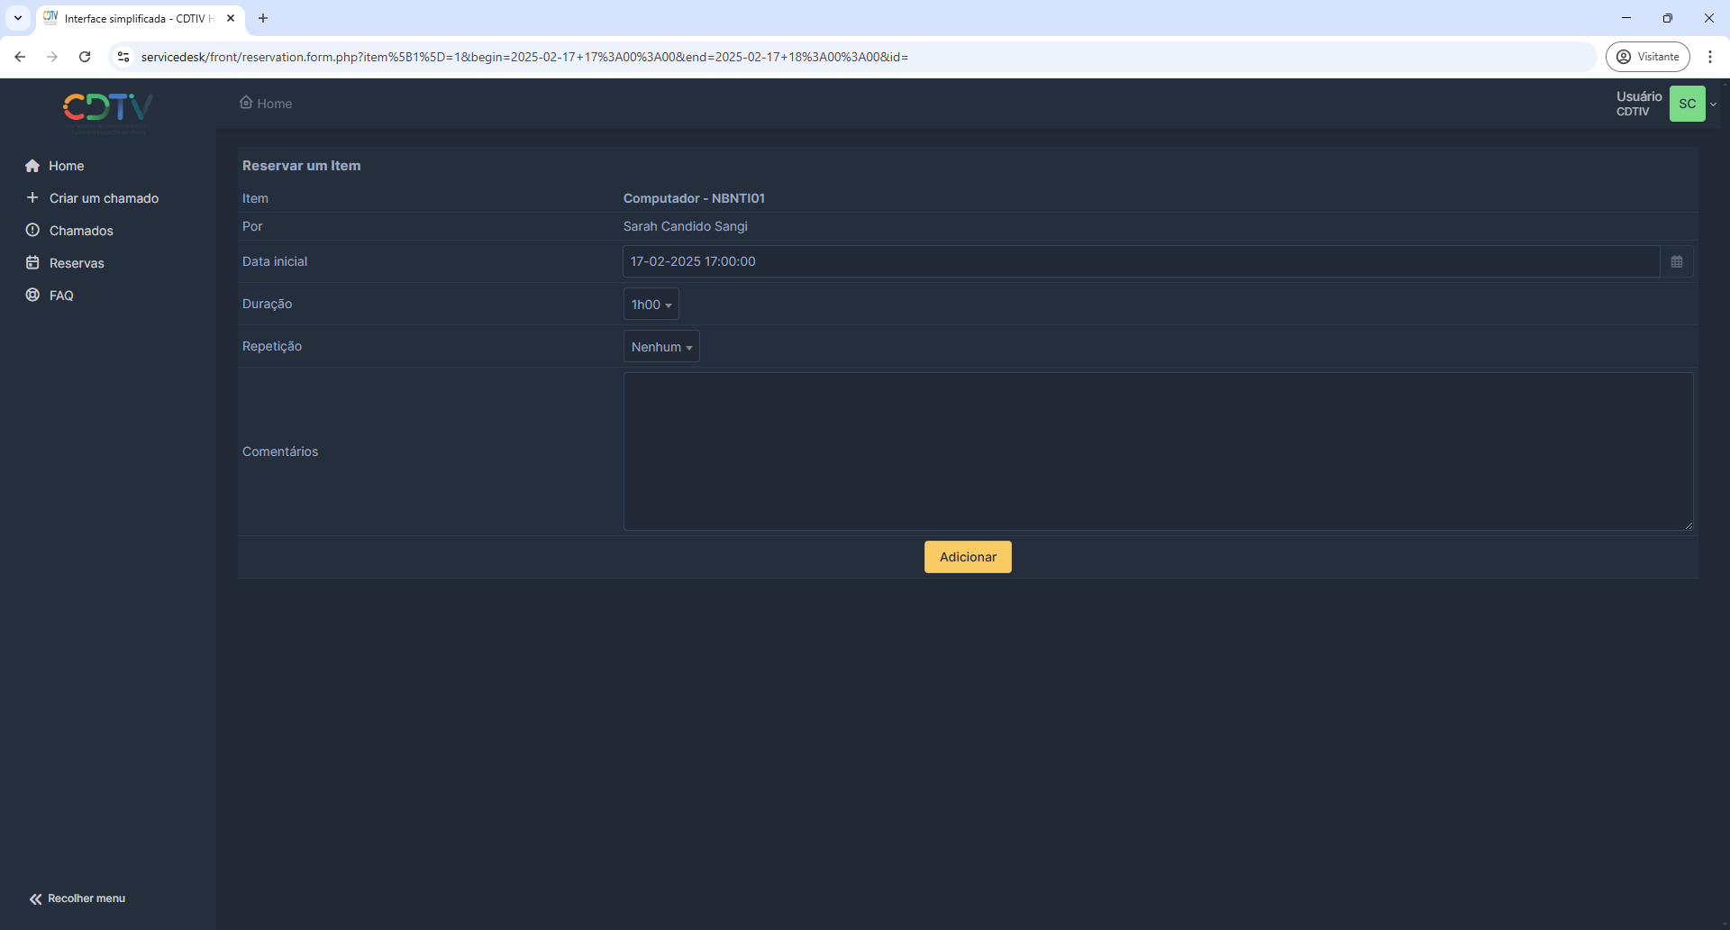Select Criar um chamado in sidebar
Image resolution: width=1730 pixels, height=930 pixels.
pyautogui.click(x=104, y=198)
